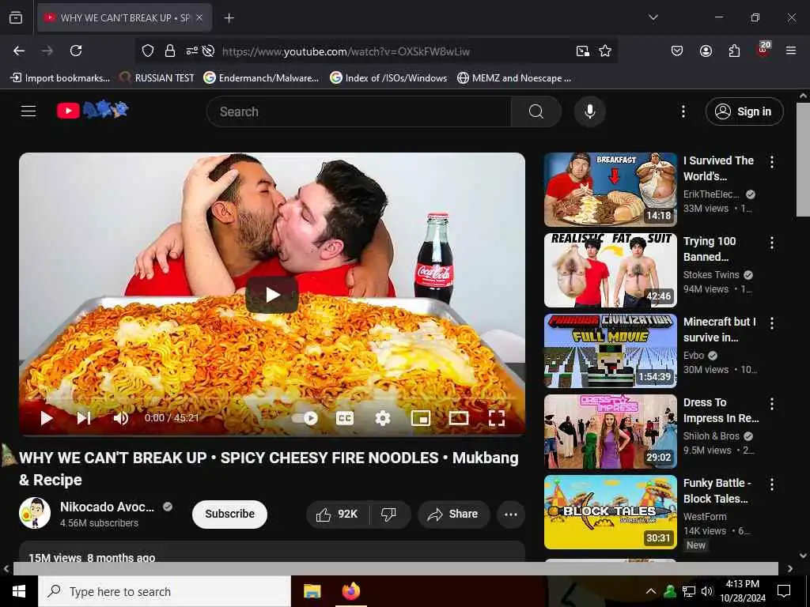Open the site permissions icon in the address bar
The image size is (810, 607).
point(191,51)
